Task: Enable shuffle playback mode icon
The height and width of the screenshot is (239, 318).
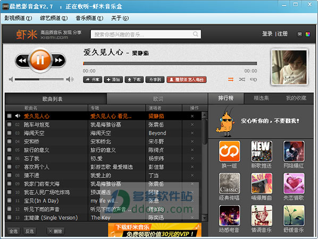Action: pyautogui.click(x=242, y=79)
